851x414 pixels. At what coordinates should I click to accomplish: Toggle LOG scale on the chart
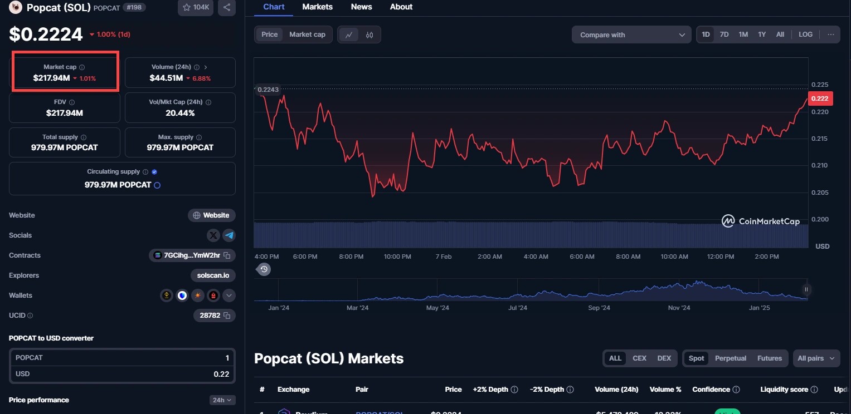(x=805, y=34)
